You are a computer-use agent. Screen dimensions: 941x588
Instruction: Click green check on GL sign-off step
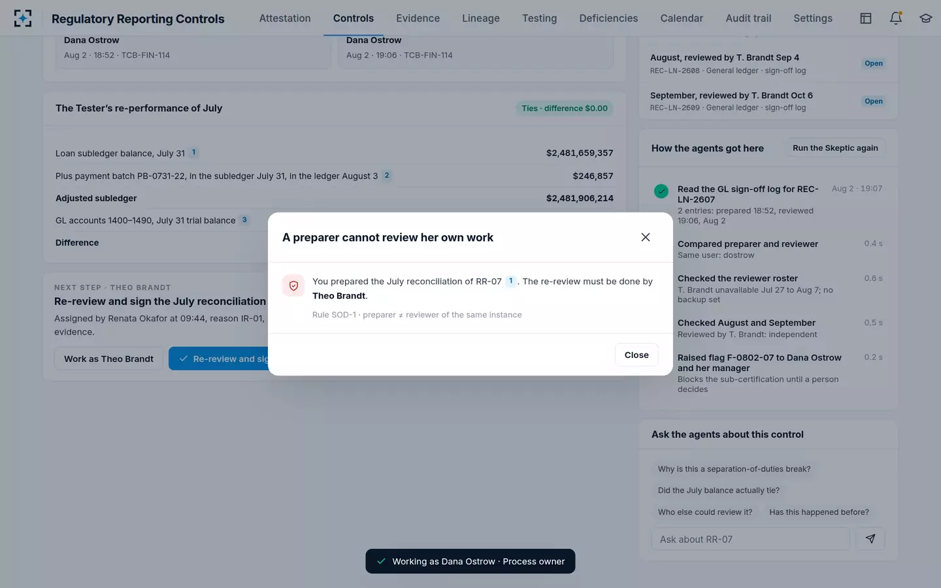(x=661, y=191)
